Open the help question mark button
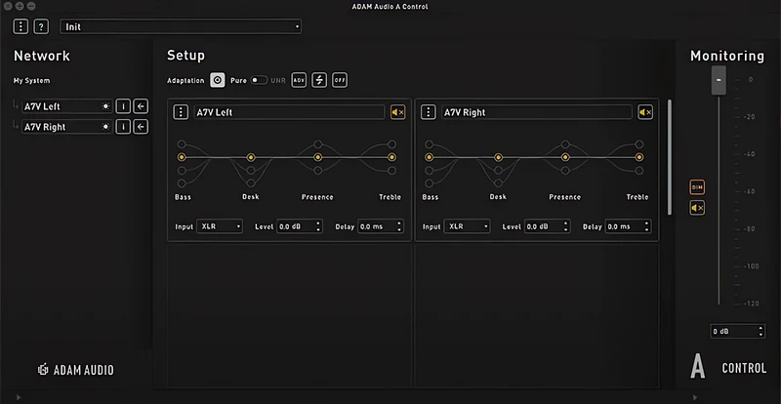781x404 pixels. tap(41, 26)
